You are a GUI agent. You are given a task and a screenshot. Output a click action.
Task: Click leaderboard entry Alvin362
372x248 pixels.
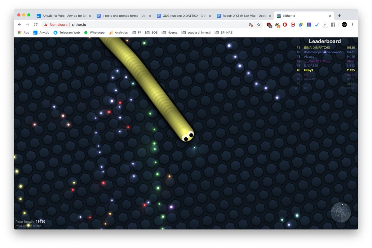310,79
